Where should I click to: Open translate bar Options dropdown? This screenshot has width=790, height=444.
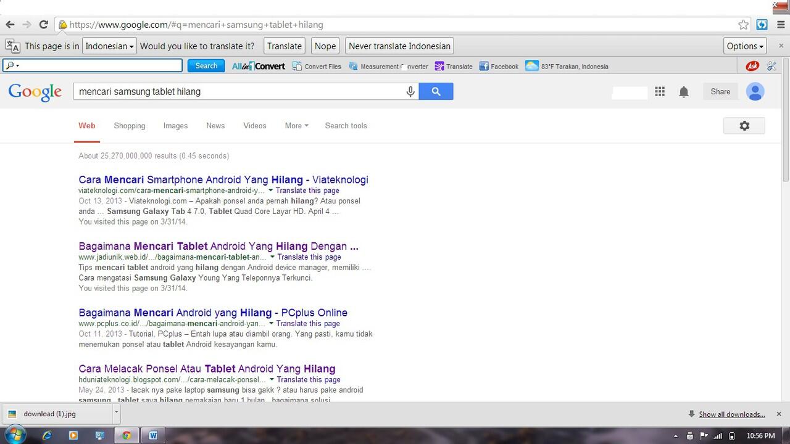(x=745, y=46)
